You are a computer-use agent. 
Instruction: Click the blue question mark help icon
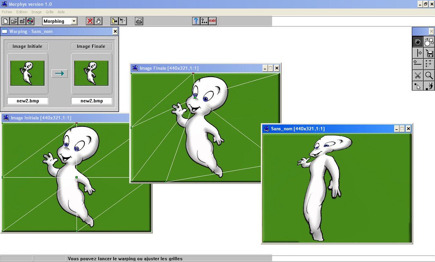[196, 21]
